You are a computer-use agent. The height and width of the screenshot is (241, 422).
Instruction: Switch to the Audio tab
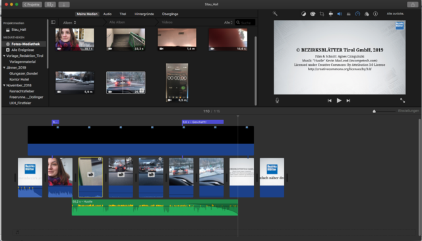pos(107,14)
